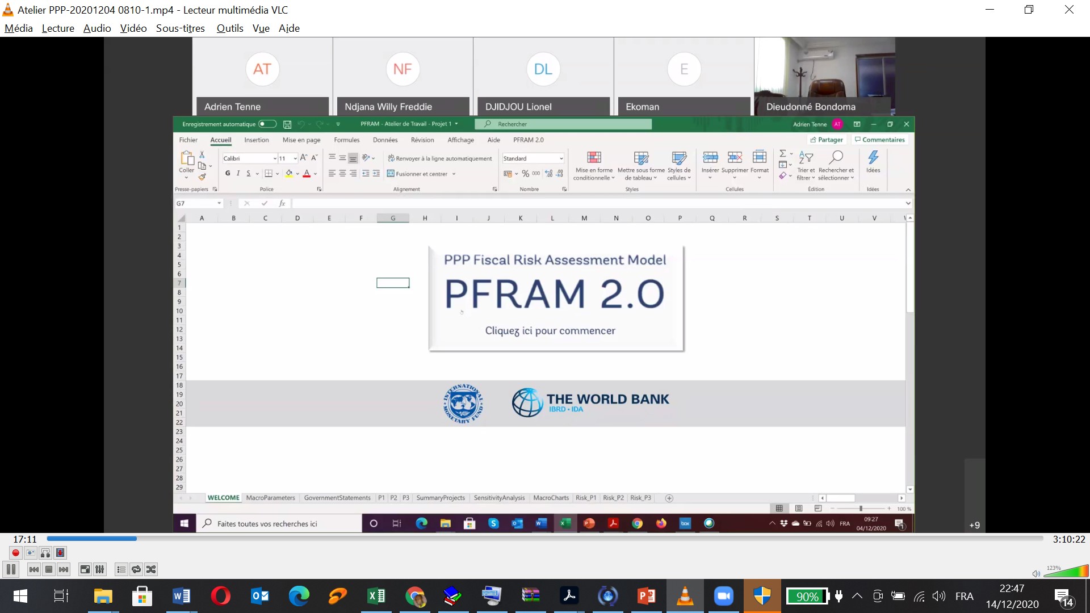Skip to previous media in VLC
The width and height of the screenshot is (1090, 613).
click(x=34, y=569)
